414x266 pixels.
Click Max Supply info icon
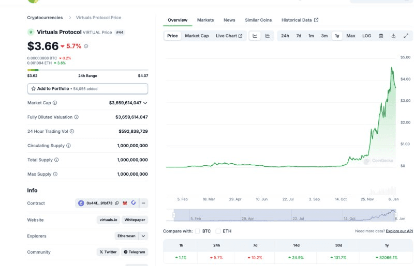(55, 174)
